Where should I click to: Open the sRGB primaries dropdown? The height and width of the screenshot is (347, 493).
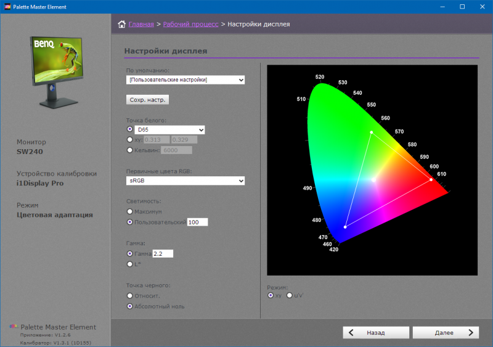pyautogui.click(x=185, y=181)
